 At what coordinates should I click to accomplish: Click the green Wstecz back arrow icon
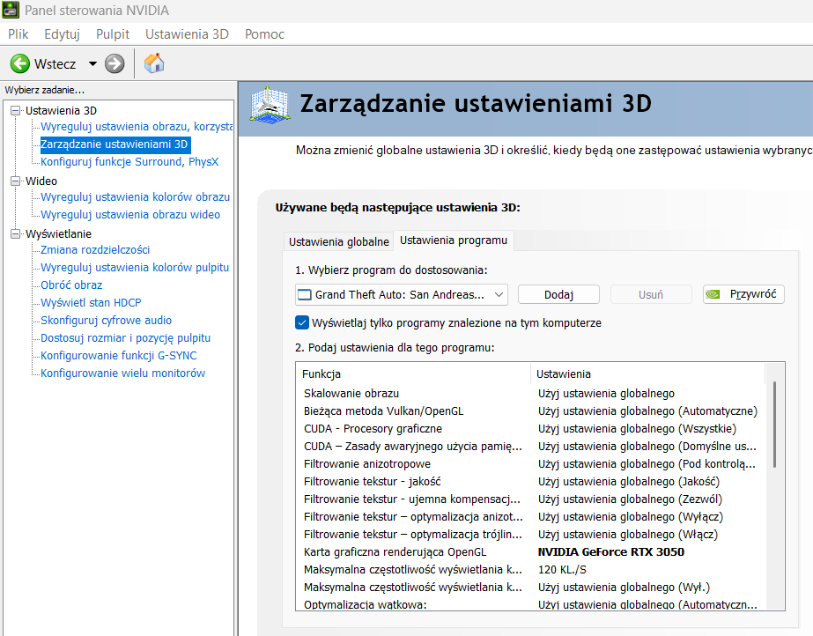click(x=20, y=63)
